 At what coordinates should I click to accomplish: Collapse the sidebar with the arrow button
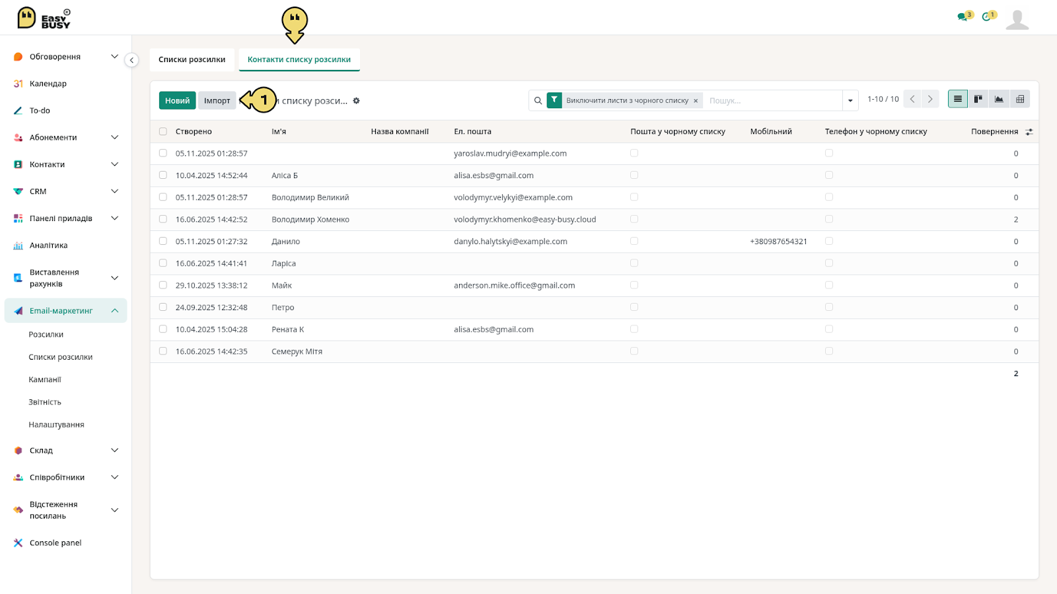click(x=131, y=60)
